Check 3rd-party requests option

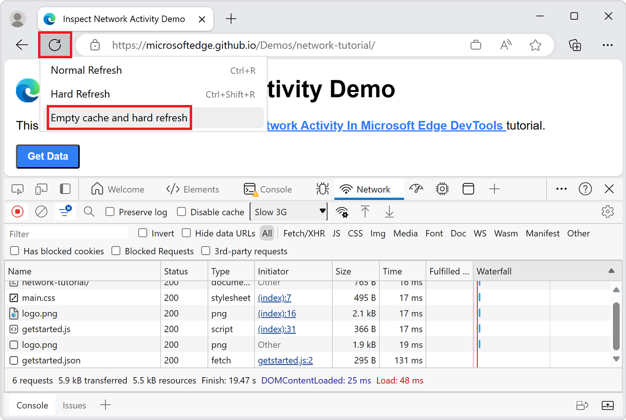(x=206, y=251)
